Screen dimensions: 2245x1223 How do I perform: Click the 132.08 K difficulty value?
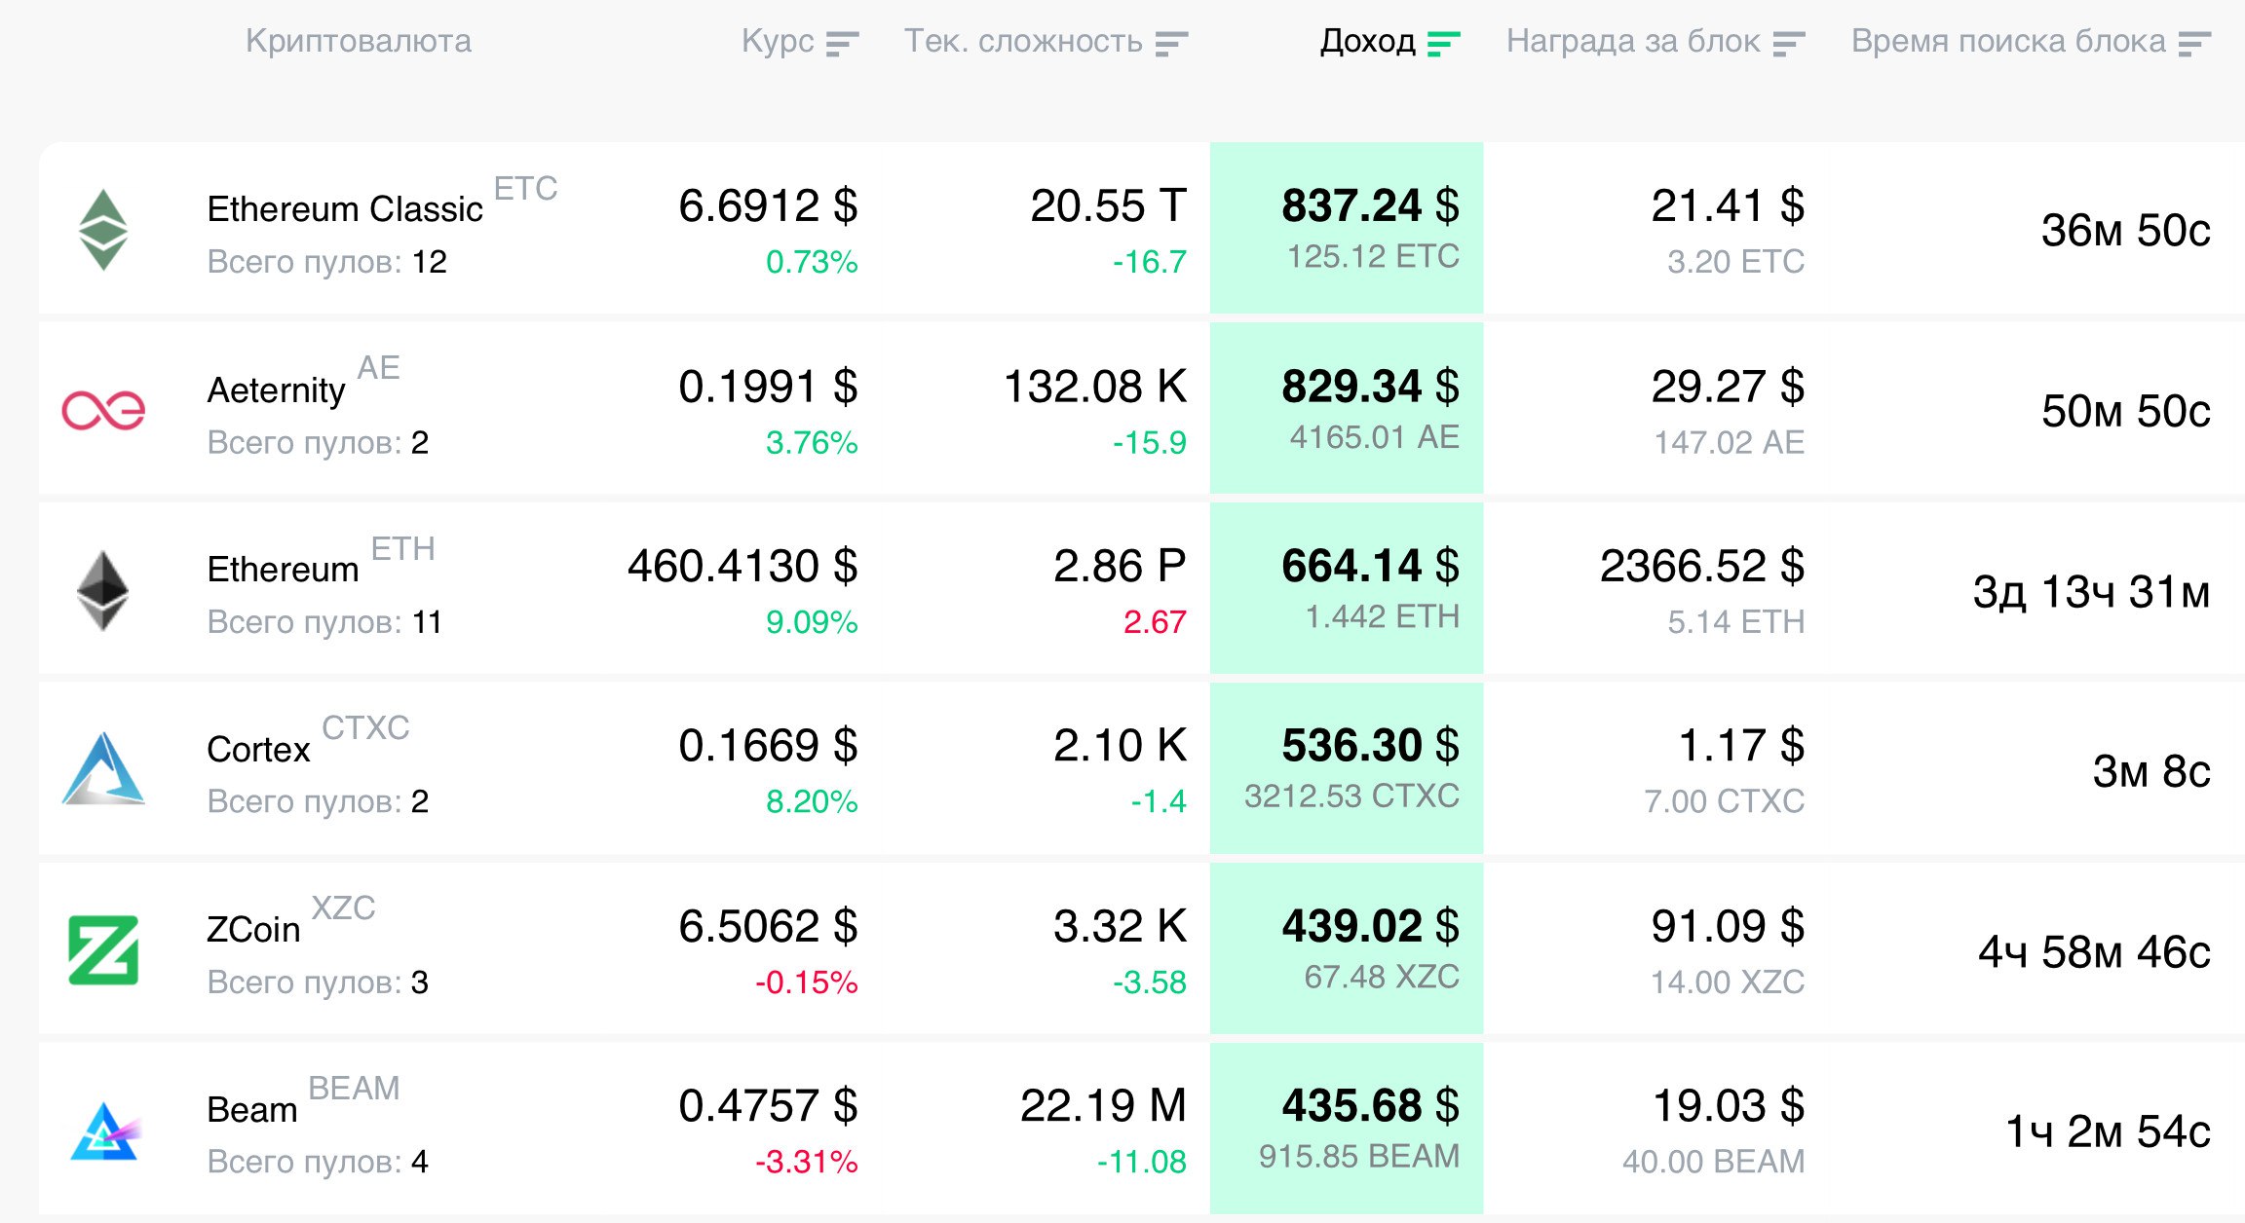click(1095, 388)
